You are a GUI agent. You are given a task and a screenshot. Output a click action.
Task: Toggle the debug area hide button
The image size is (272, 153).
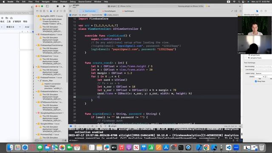pyautogui.click(x=240, y=126)
